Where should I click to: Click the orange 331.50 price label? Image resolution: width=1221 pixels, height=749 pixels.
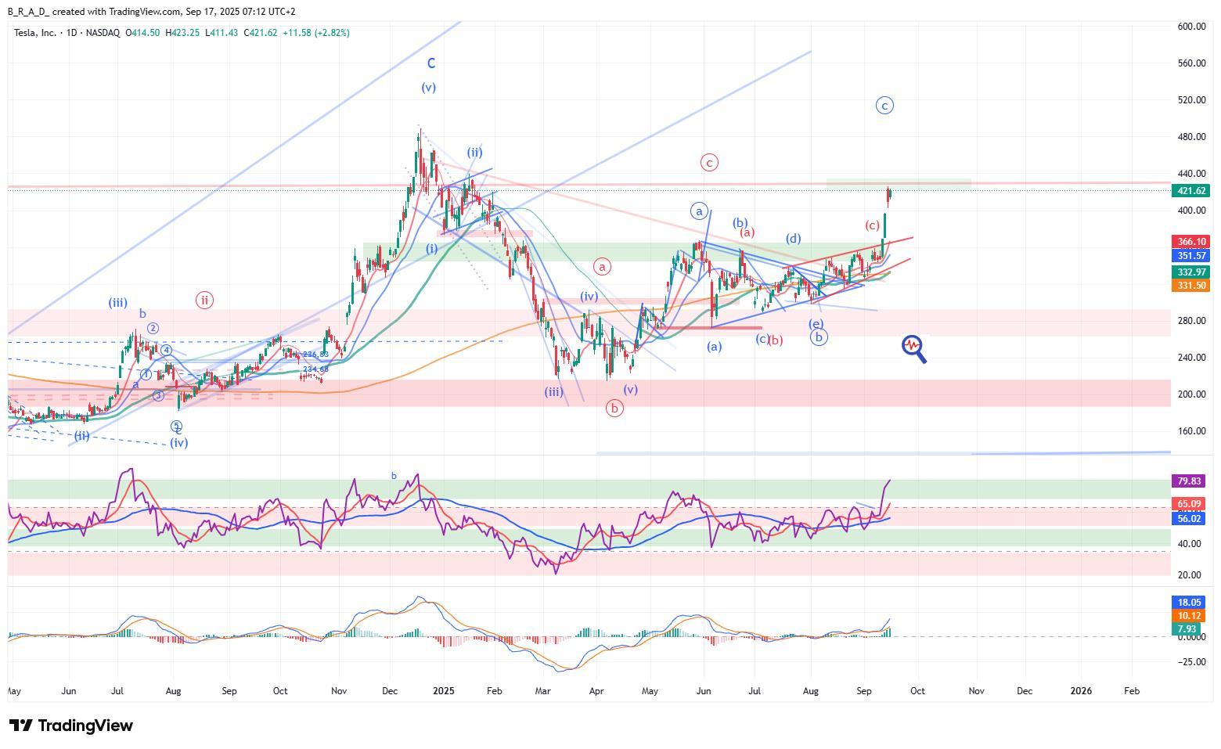pos(1190,286)
